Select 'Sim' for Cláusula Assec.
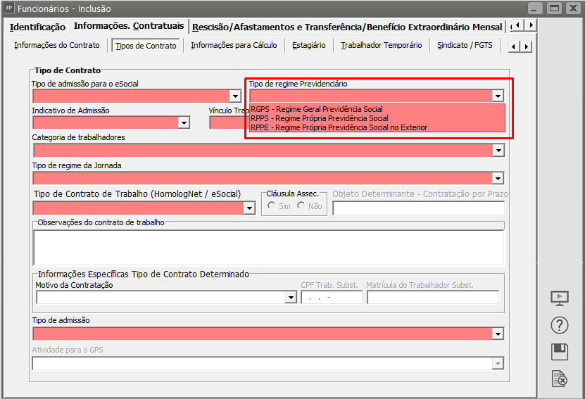This screenshot has height=399, width=585. [272, 206]
